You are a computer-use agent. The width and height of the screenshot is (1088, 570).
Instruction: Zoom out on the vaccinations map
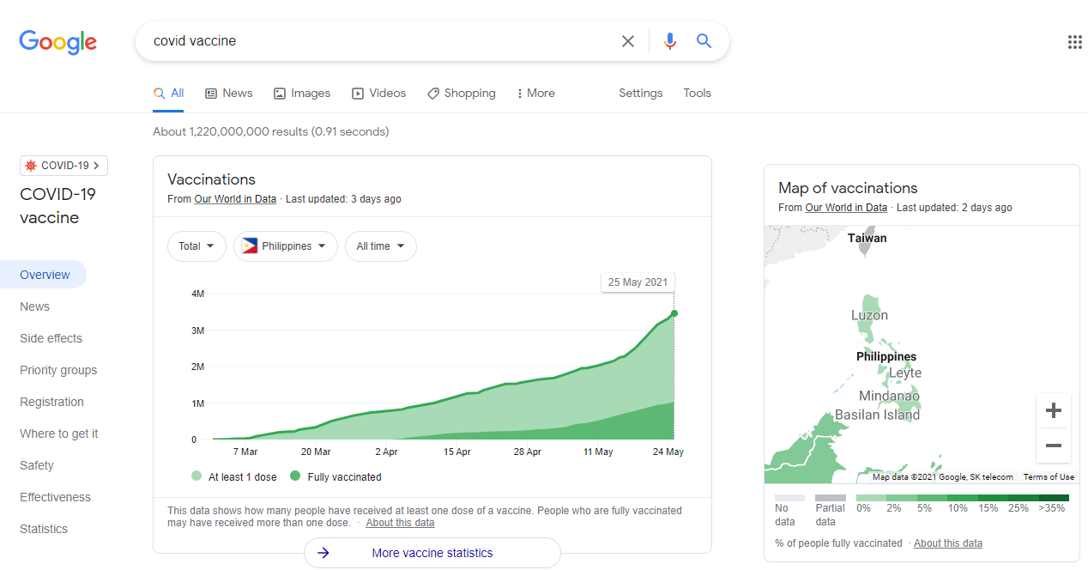click(1053, 446)
